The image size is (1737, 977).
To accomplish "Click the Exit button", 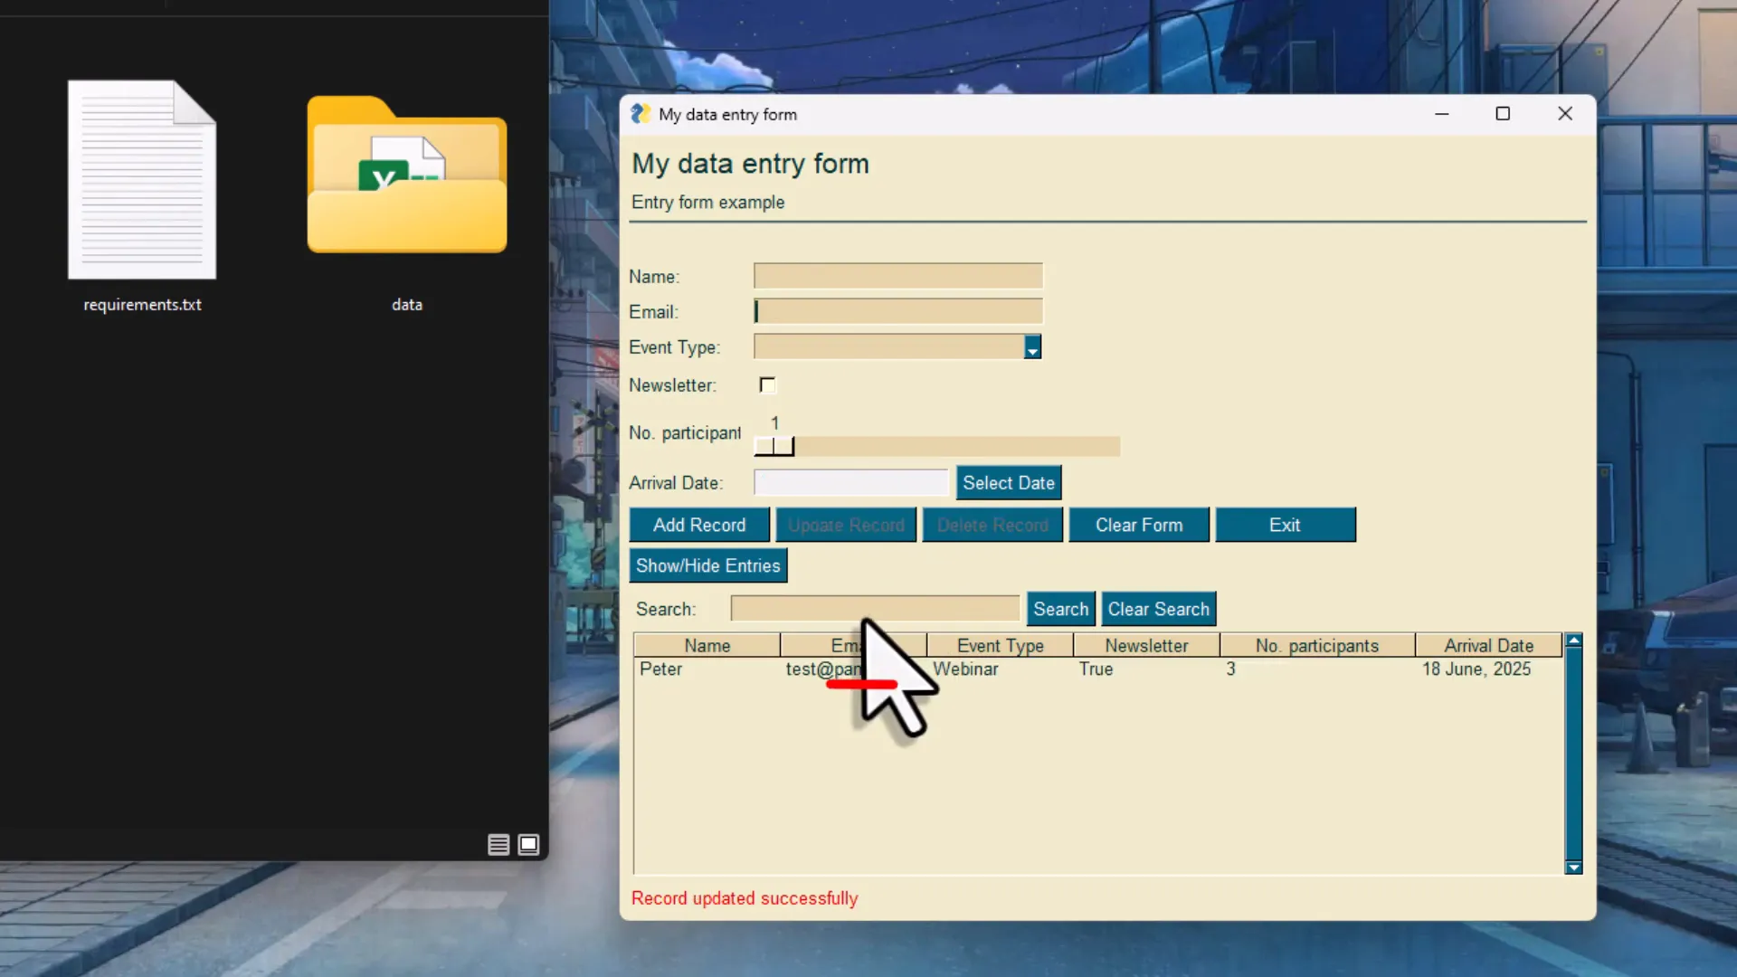I will (x=1285, y=525).
